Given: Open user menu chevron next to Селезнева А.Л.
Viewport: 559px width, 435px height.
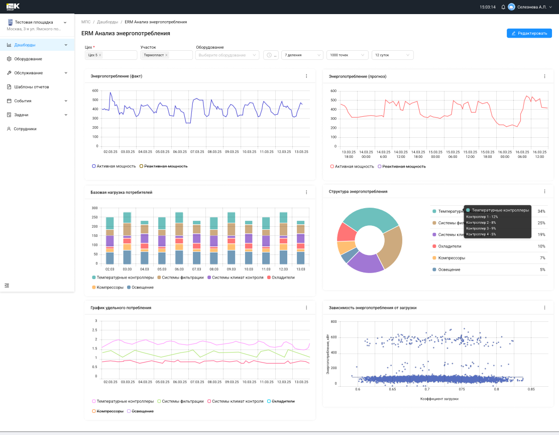Looking at the screenshot, I should (x=550, y=7).
